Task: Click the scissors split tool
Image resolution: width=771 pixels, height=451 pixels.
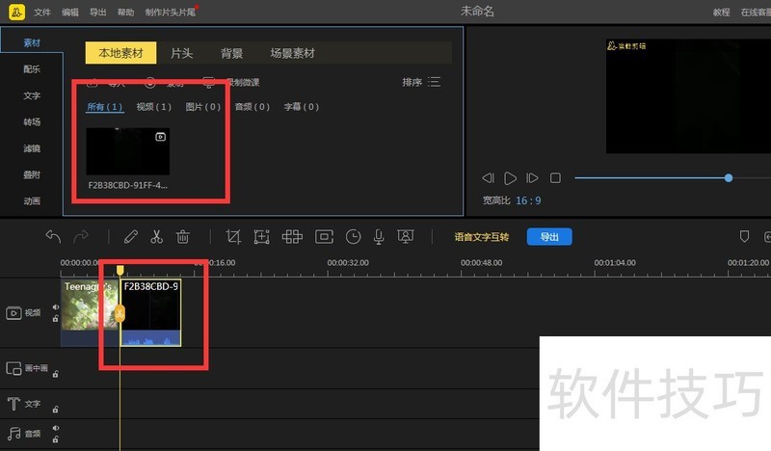Action: tap(156, 236)
